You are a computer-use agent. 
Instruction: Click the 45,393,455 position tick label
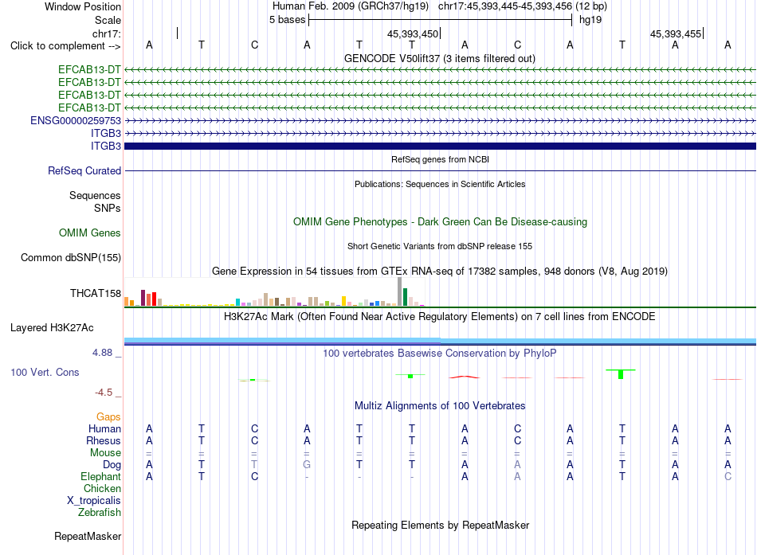676,33
